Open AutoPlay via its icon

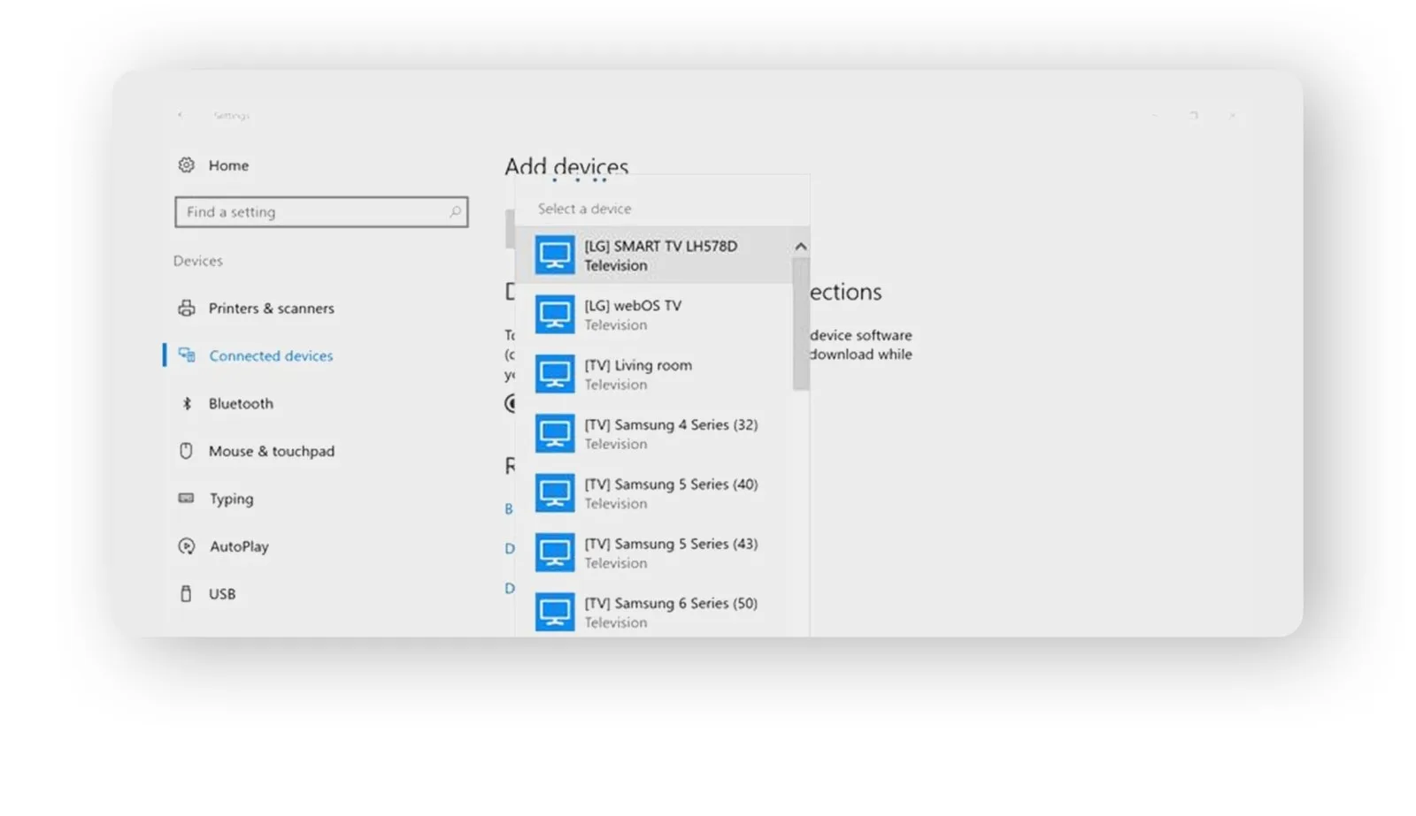pos(186,546)
